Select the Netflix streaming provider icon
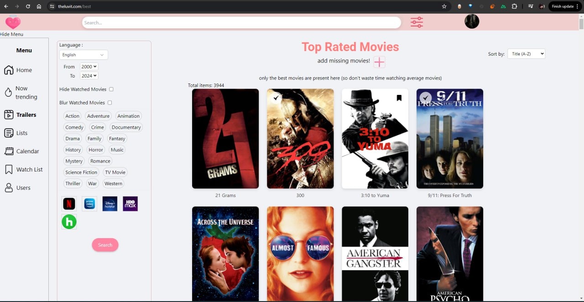 (x=69, y=203)
